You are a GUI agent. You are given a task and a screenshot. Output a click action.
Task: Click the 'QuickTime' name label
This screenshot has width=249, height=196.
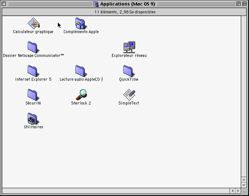129,79
